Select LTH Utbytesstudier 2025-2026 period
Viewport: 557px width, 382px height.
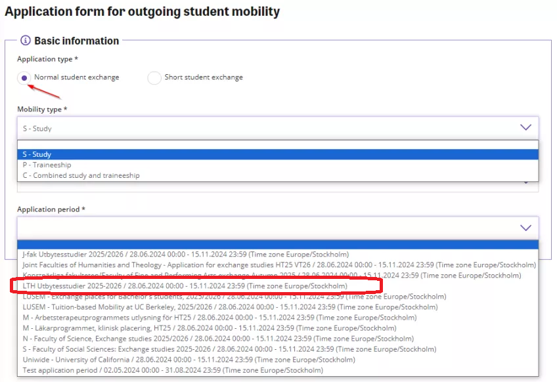coord(184,286)
